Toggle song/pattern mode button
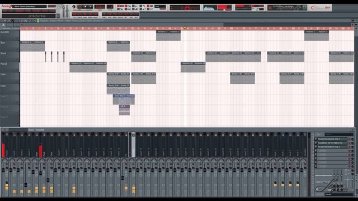Viewport: 358px width, 201px height. [x=74, y=7]
